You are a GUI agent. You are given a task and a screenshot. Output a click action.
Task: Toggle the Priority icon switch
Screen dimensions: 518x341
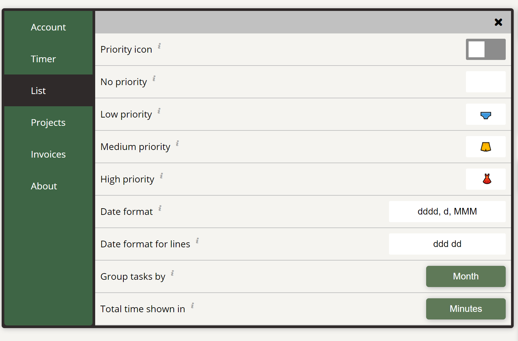(486, 49)
